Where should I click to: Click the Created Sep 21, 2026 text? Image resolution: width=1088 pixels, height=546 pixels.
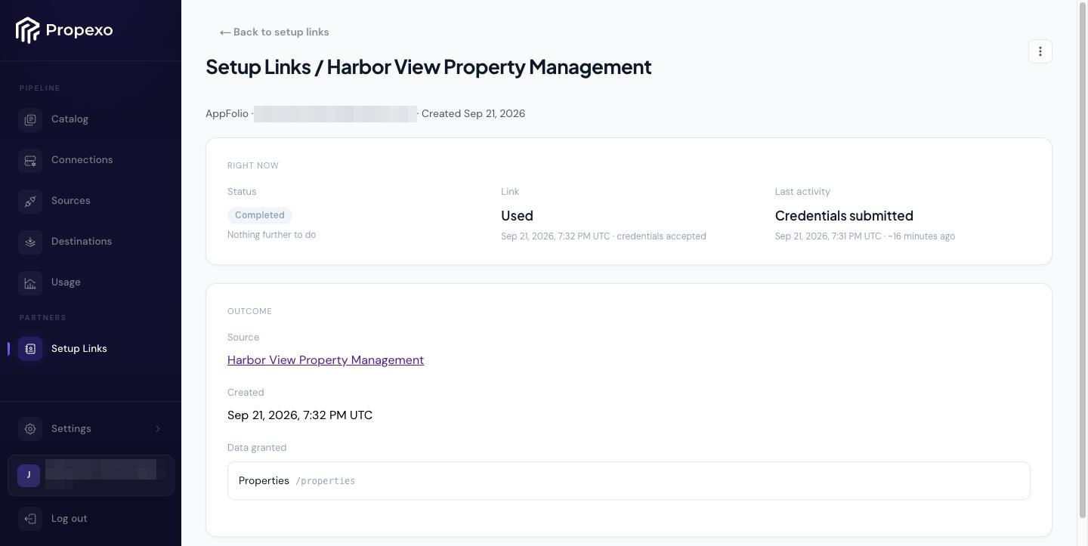473,114
